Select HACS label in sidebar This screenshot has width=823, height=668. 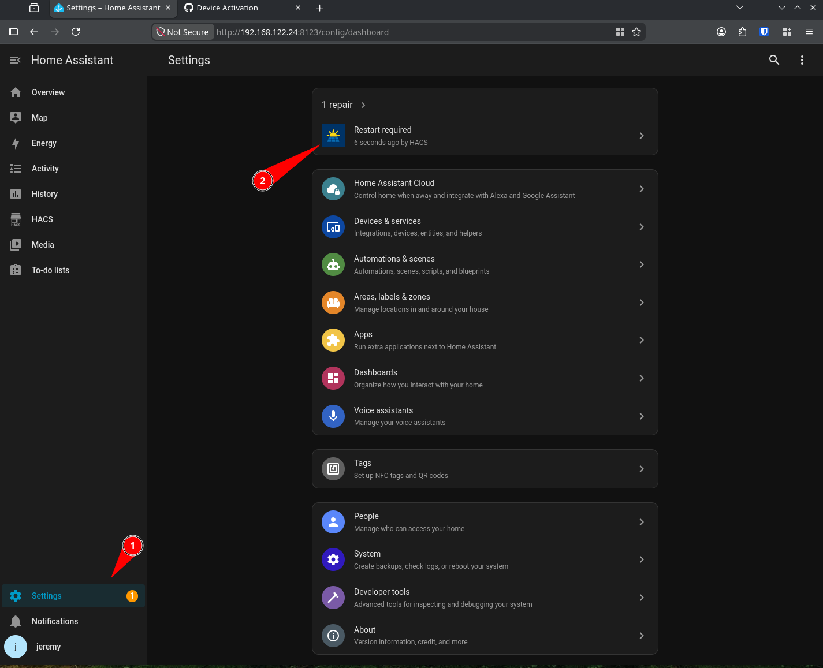click(42, 219)
